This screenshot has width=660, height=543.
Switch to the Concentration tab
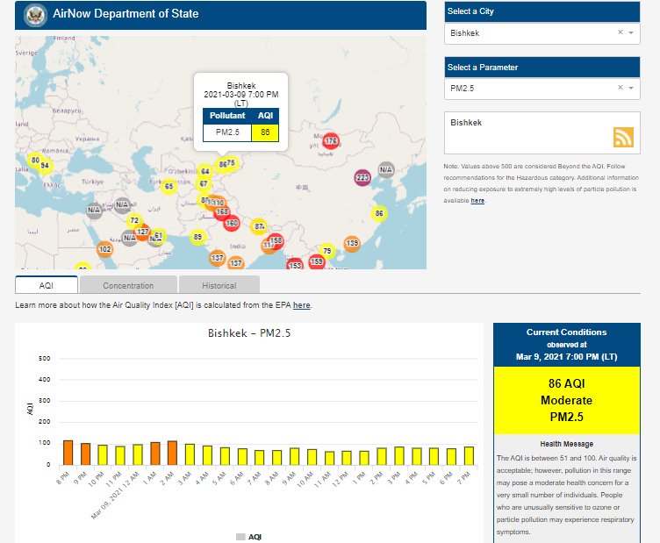pyautogui.click(x=128, y=285)
